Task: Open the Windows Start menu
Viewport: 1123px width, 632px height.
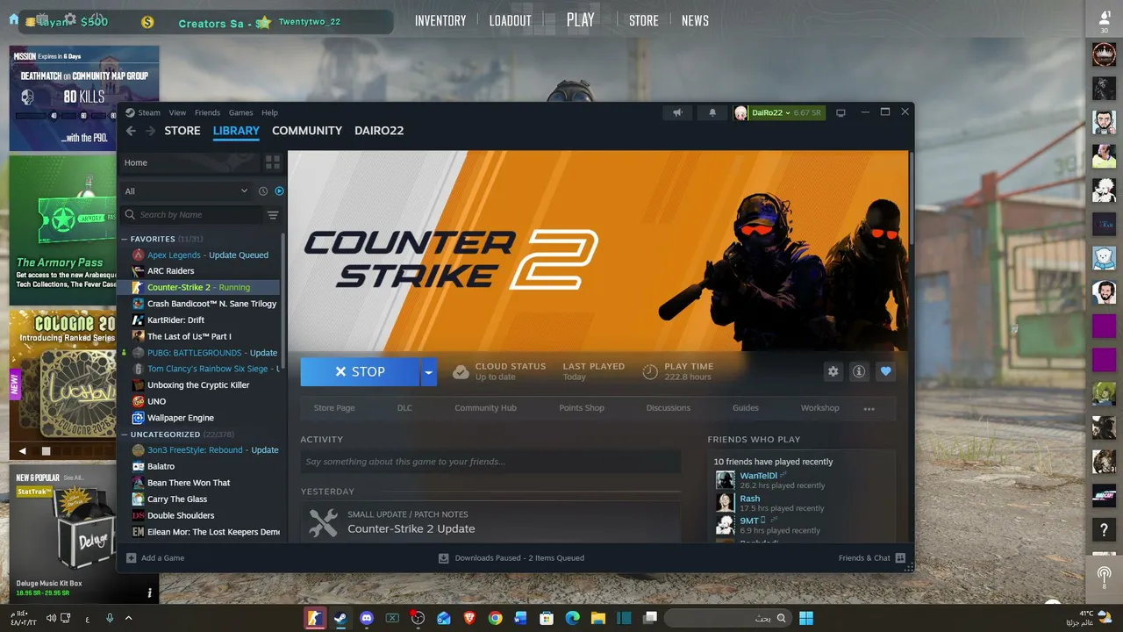Action: [806, 618]
